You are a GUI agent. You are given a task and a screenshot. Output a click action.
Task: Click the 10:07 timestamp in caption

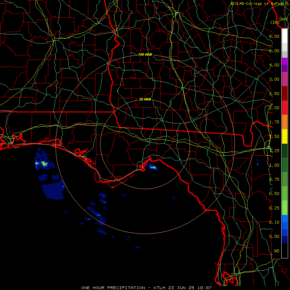point(205,288)
